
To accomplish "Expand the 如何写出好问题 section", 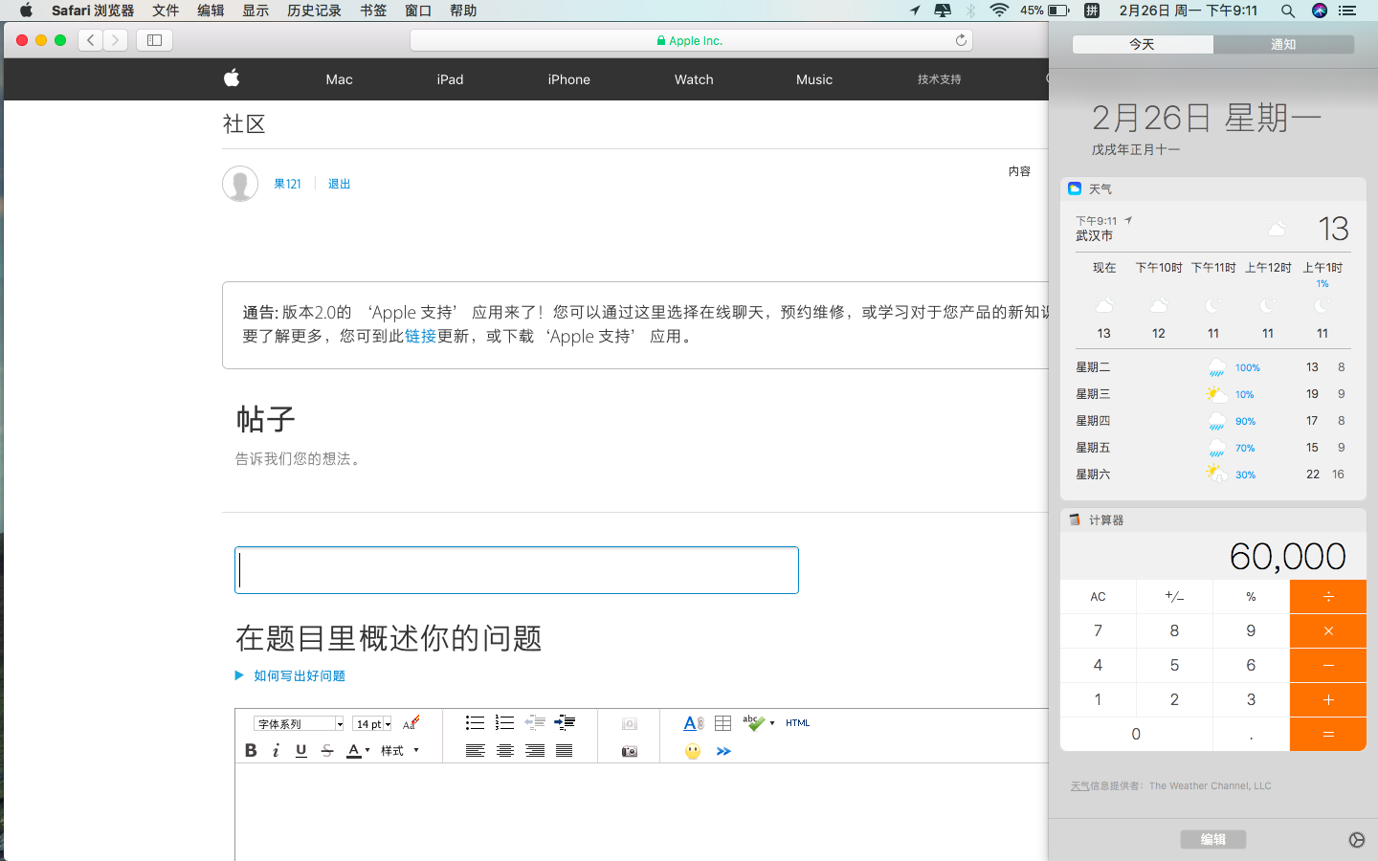I will tap(299, 675).
